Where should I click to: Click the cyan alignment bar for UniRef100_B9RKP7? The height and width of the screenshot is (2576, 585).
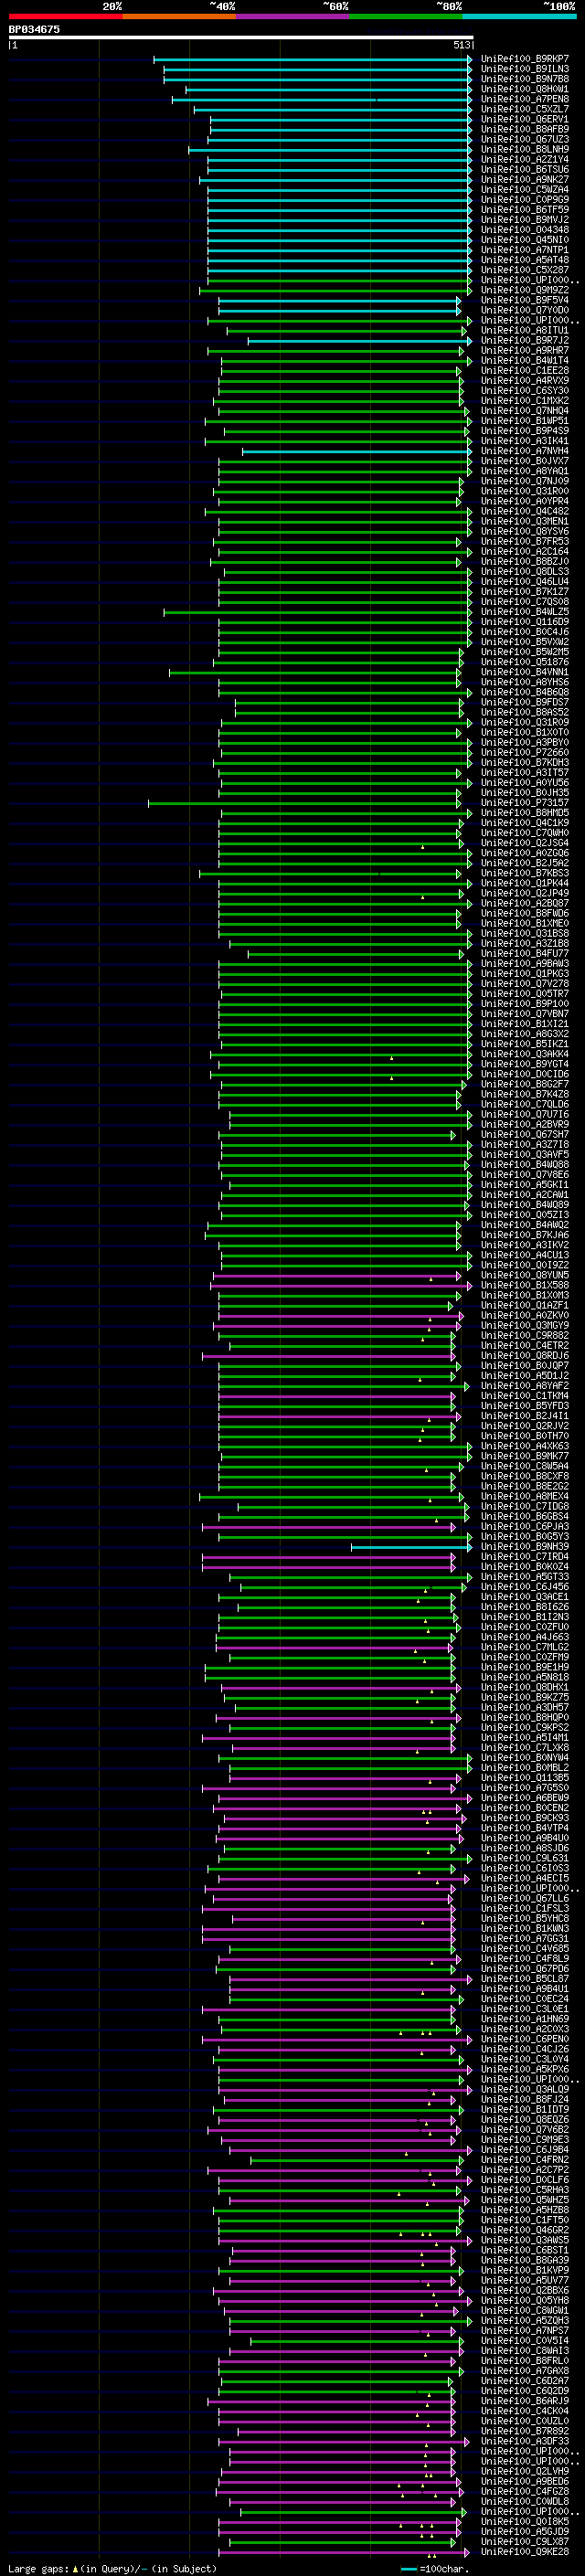pos(312,59)
